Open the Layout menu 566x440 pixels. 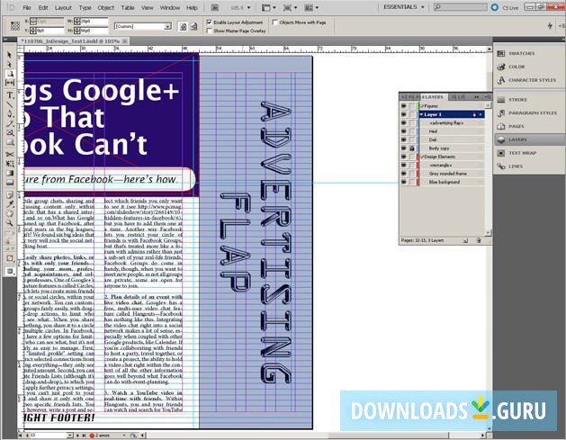[x=63, y=7]
